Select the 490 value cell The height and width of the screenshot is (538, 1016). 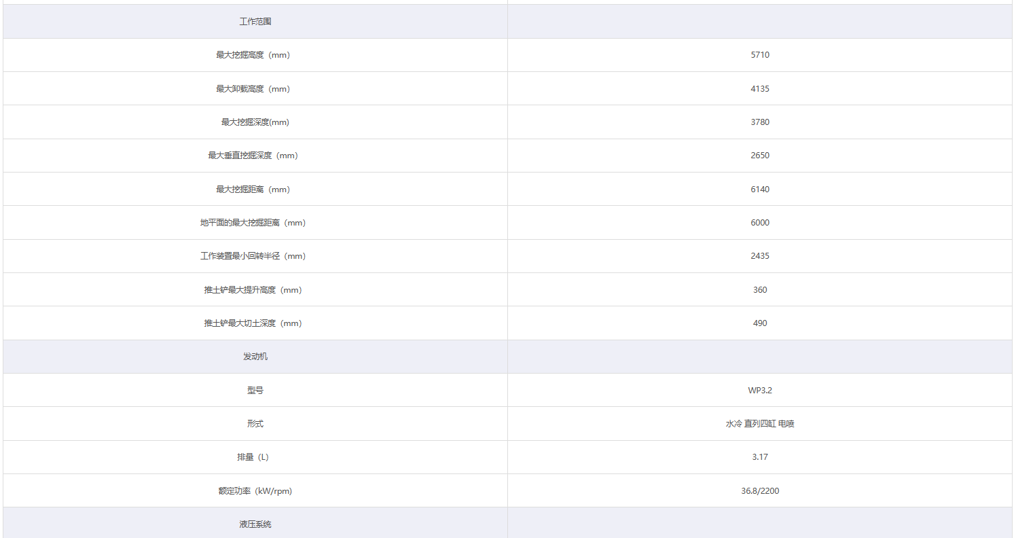pyautogui.click(x=760, y=323)
